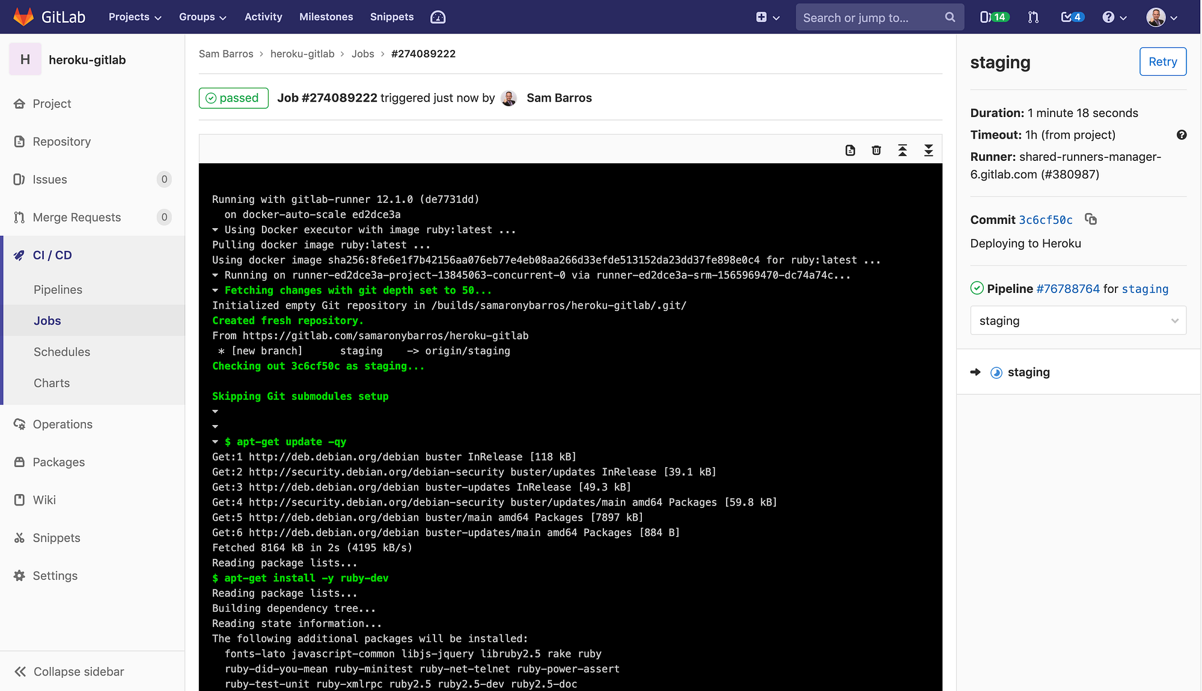Open the Milestones menu item
The image size is (1202, 691).
tap(326, 17)
